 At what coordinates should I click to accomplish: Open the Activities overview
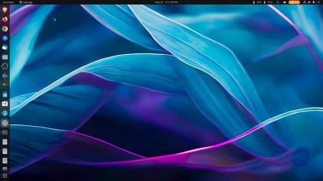[8, 2]
